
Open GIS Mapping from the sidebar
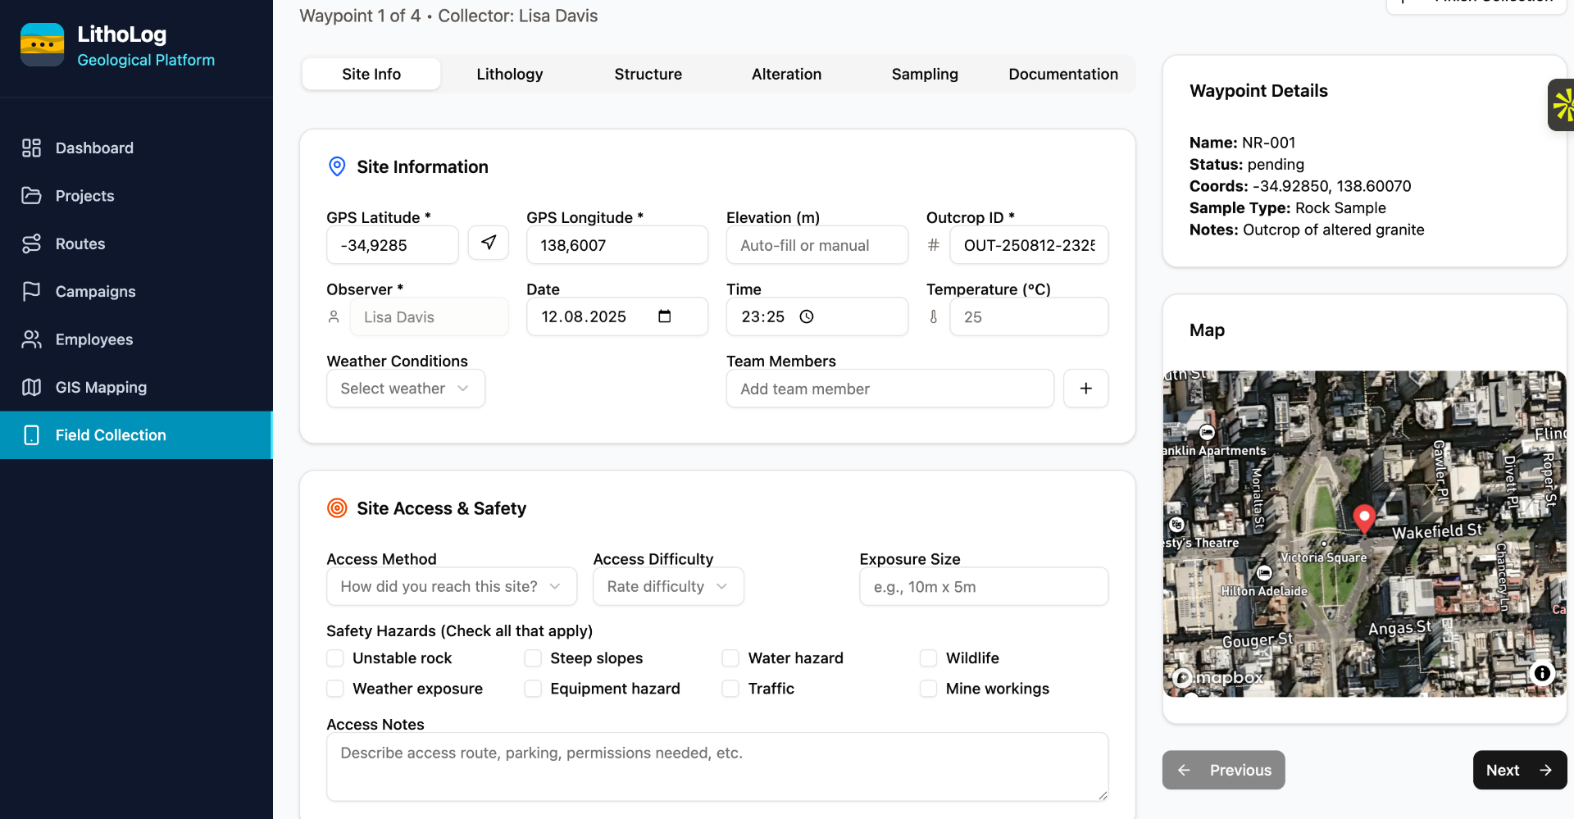[x=101, y=388]
